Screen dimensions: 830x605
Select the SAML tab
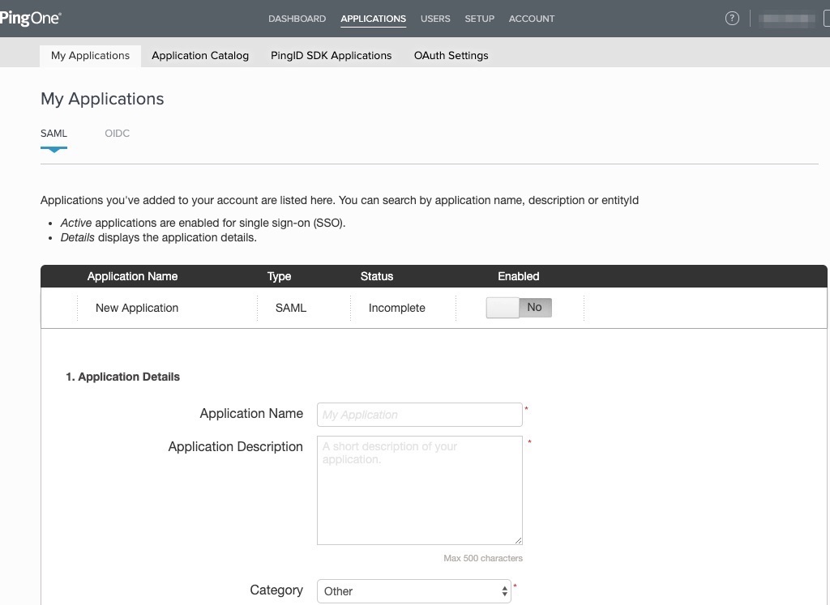click(x=53, y=133)
